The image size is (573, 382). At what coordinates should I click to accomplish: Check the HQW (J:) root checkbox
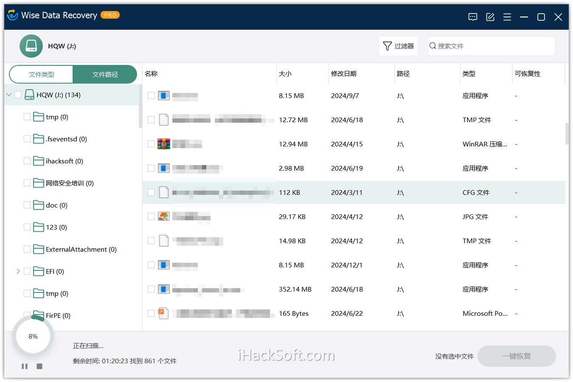click(18, 95)
